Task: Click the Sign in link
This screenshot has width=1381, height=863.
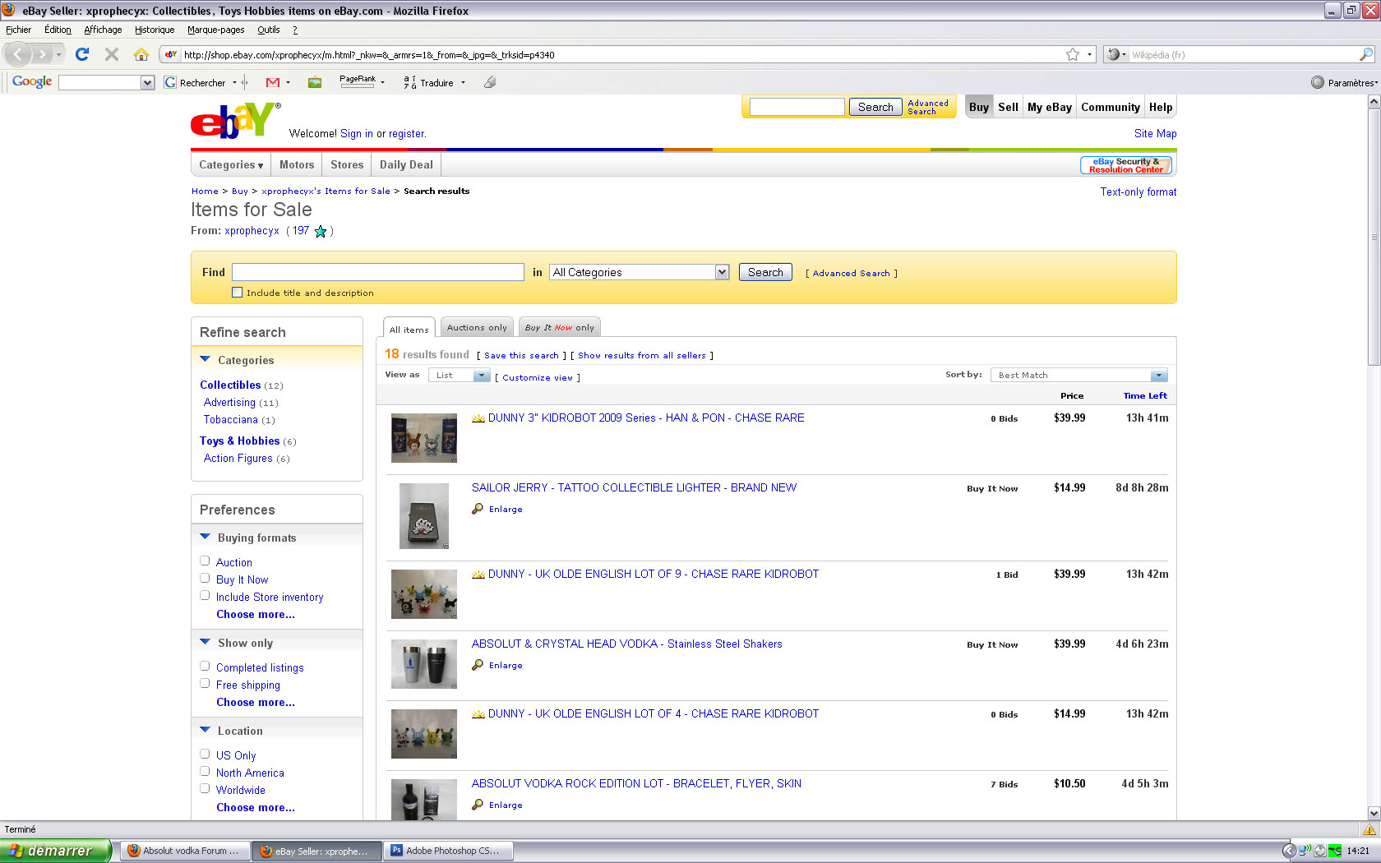Action: point(356,134)
